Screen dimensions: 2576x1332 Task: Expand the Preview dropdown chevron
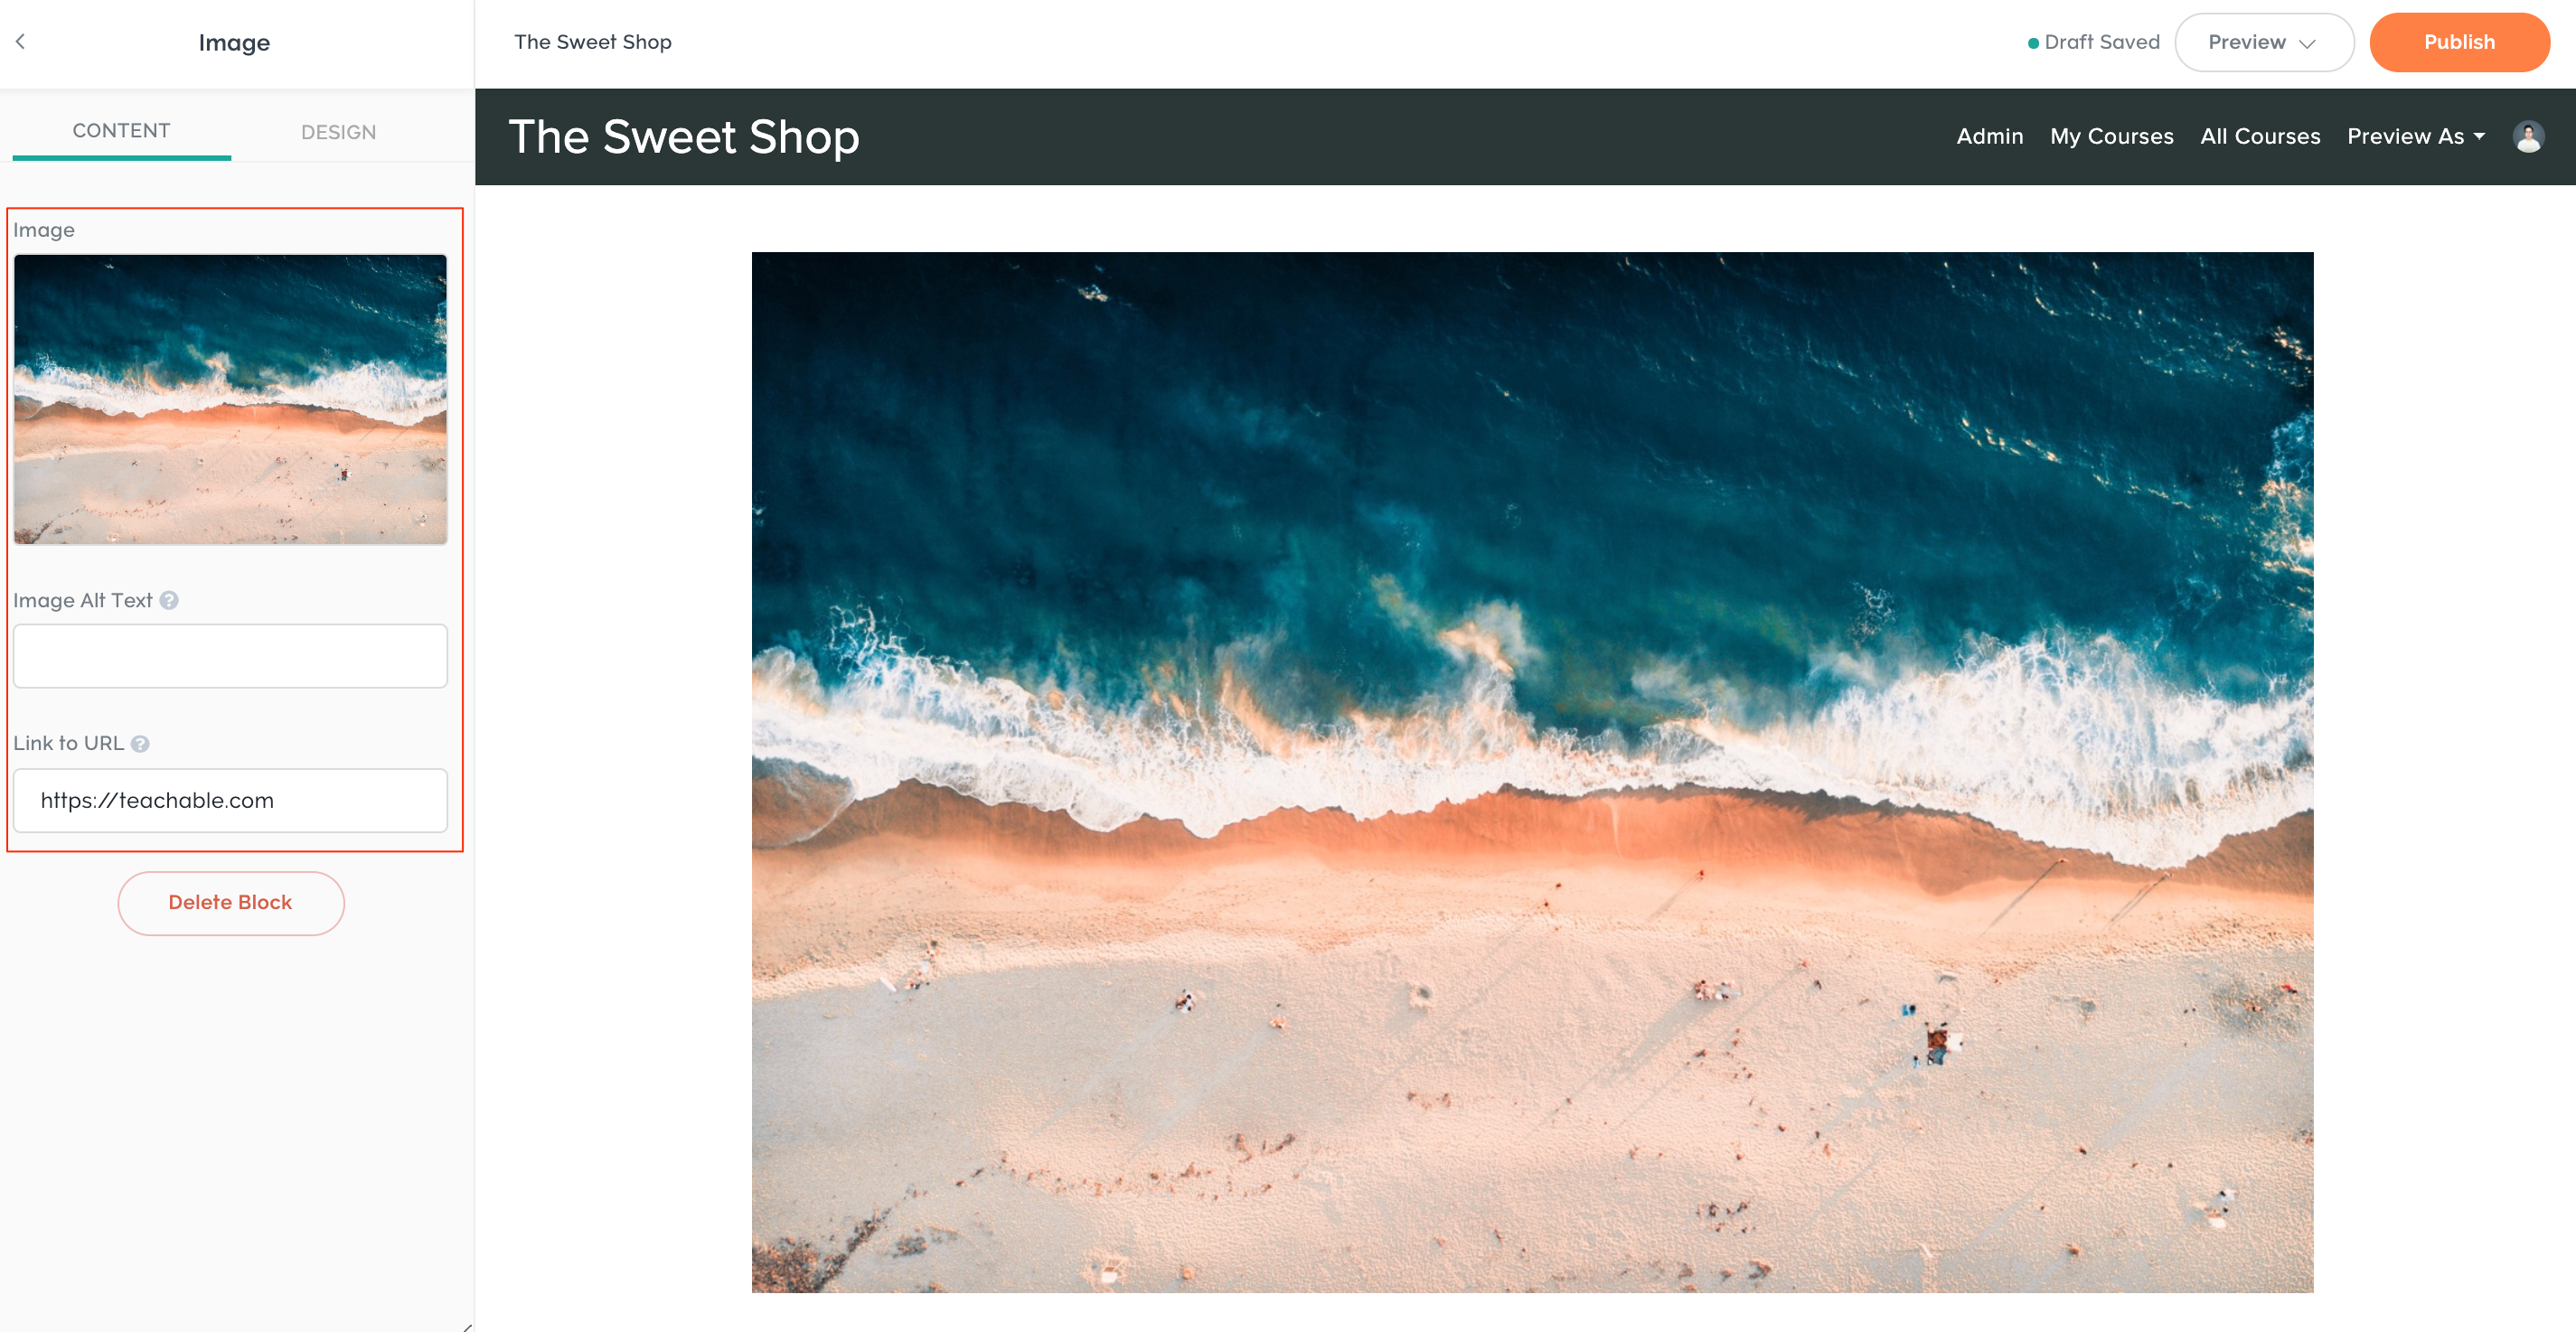(x=2307, y=43)
